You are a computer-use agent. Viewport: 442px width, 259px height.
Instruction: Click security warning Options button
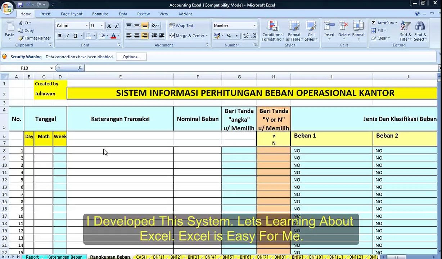[131, 57]
